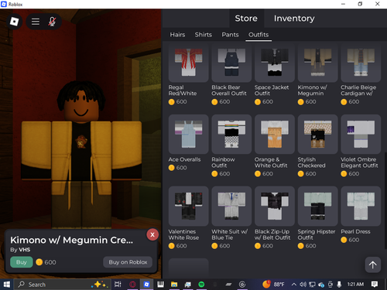This screenshot has width=387, height=290.
Task: Select the Rainbow Outfit thumbnail
Action: pyautogui.click(x=231, y=135)
